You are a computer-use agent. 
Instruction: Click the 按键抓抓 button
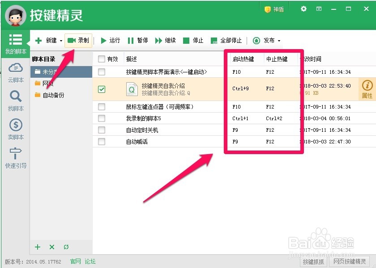313,262
